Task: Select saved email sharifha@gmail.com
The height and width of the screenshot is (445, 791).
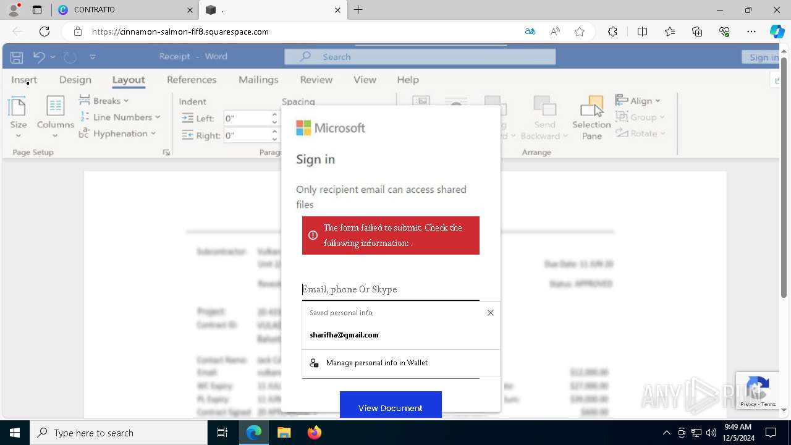Action: (400, 335)
